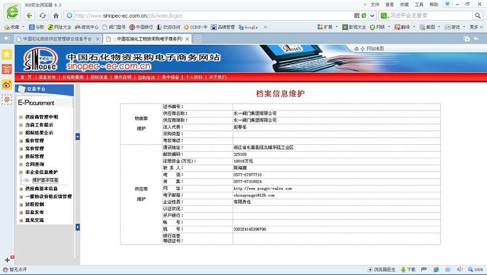This screenshot has width=487, height=275.
Task: Open the 招标信息 navigation menu item
Action: coord(99,77)
